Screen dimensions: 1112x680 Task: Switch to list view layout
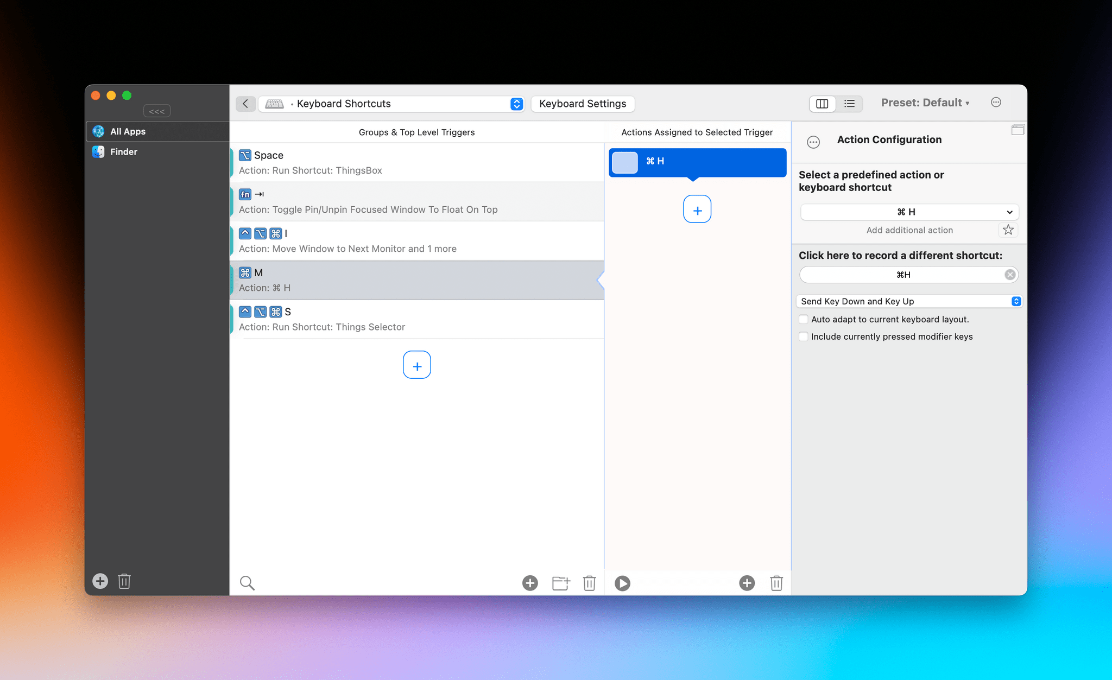pos(849,104)
